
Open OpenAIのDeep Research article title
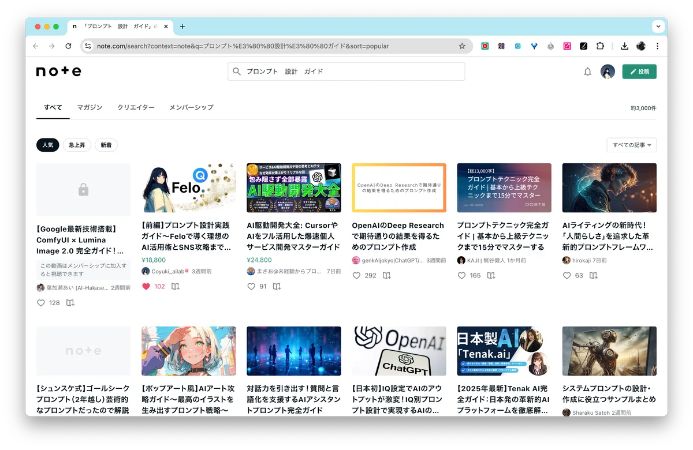pos(398,236)
